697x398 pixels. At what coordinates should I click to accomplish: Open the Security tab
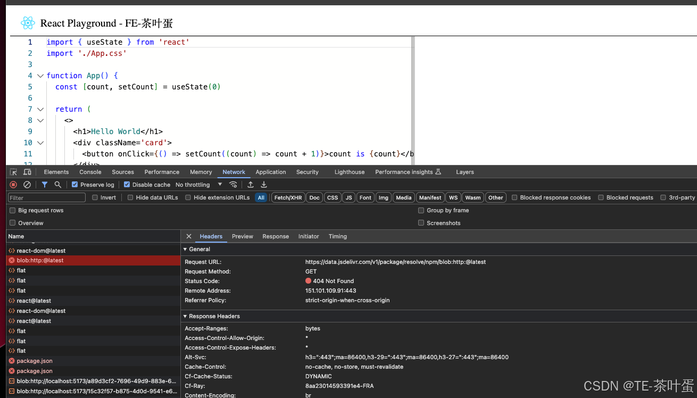(308, 172)
